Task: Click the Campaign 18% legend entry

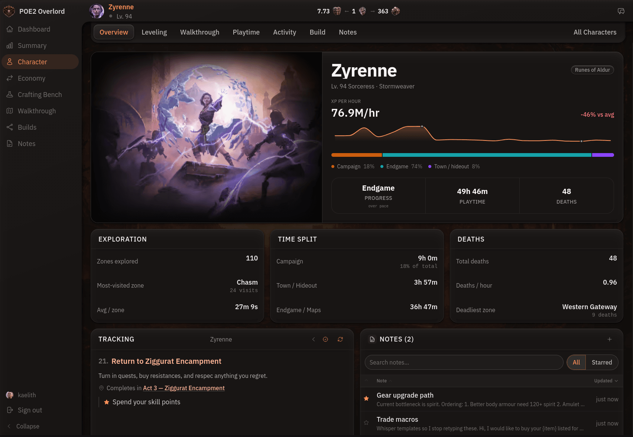Action: [x=353, y=166]
